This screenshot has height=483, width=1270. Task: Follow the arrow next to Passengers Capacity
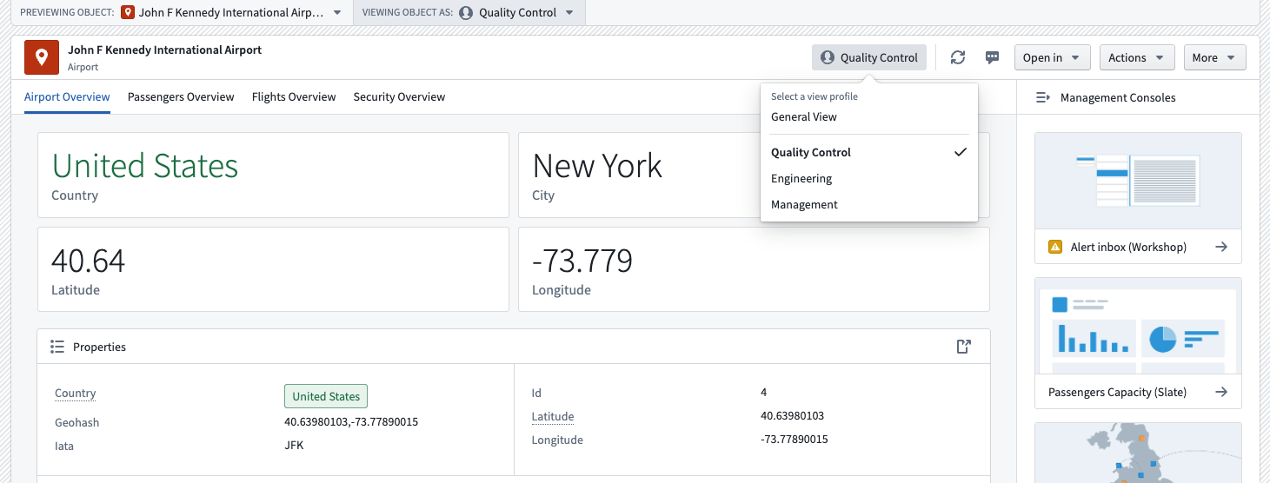(1221, 392)
